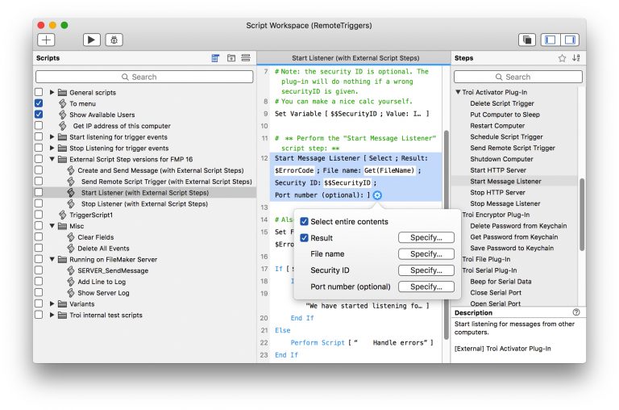Click the sort order icon in Steps header
This screenshot has width=619, height=410.
576,58
